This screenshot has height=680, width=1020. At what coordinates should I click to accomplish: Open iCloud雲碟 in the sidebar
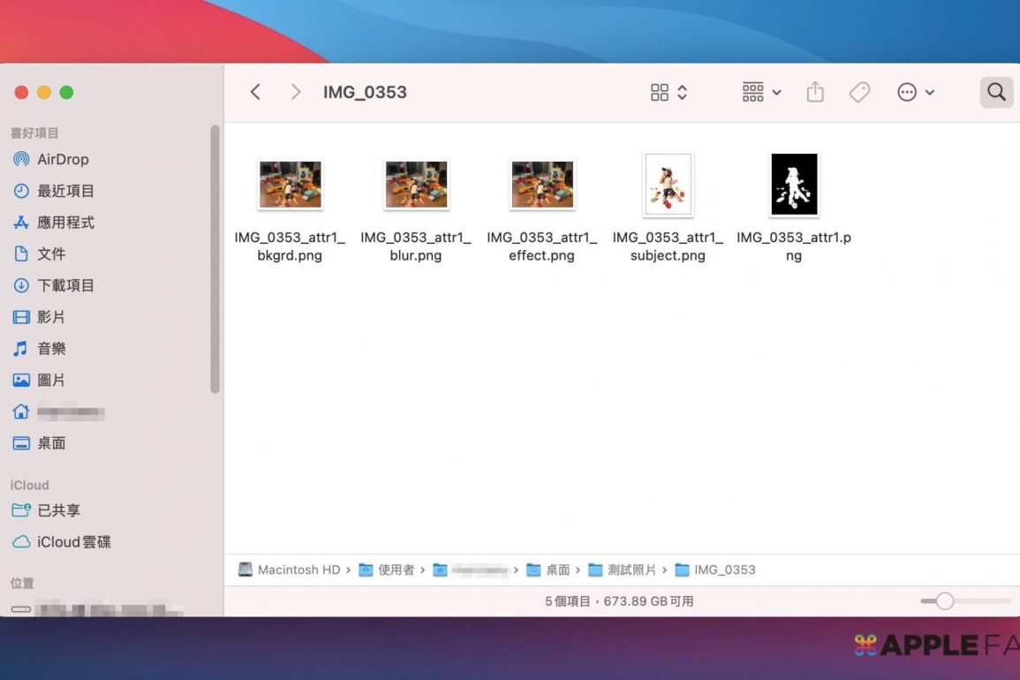[73, 542]
